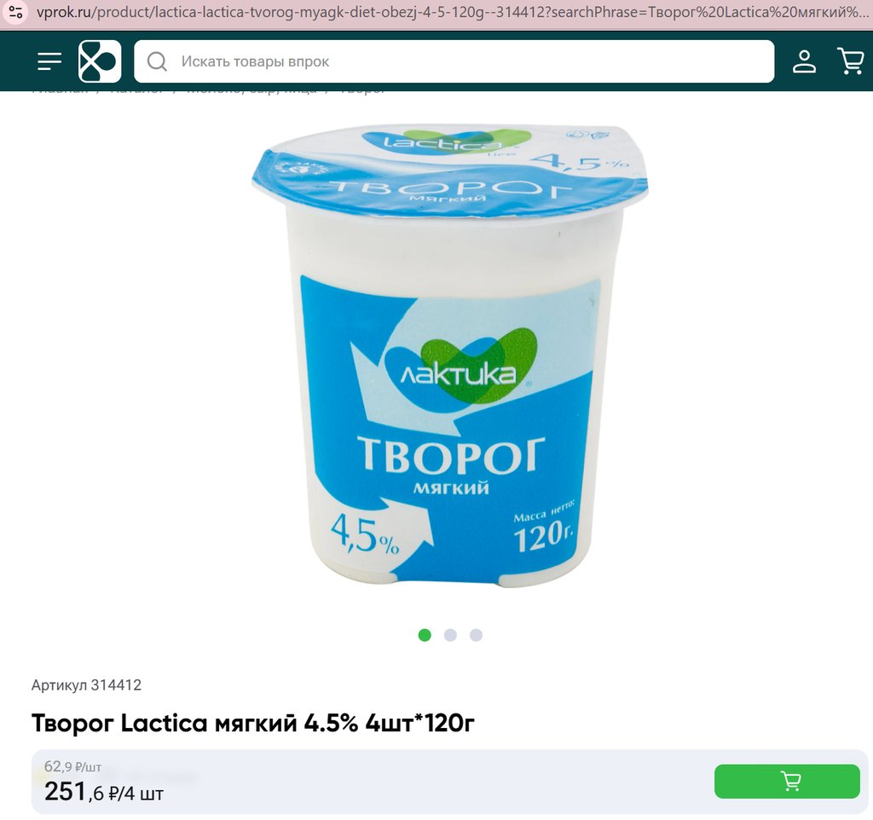Viewport: 873px width, 820px height.
Task: View site information icon in address bar
Action: click(15, 12)
